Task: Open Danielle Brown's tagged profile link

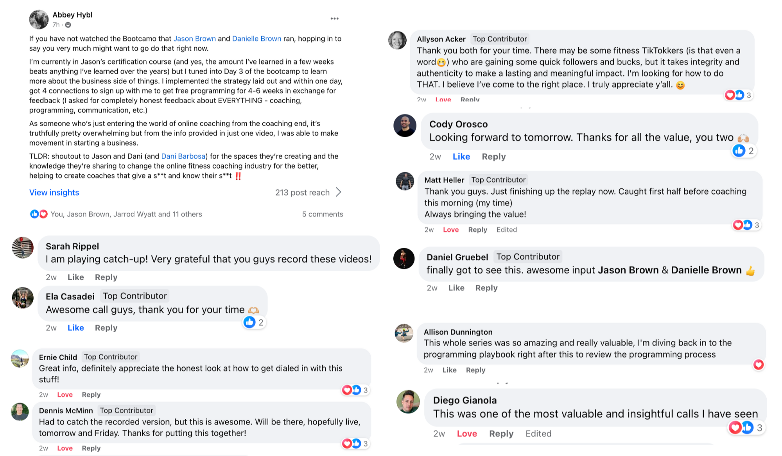Action: pos(256,39)
